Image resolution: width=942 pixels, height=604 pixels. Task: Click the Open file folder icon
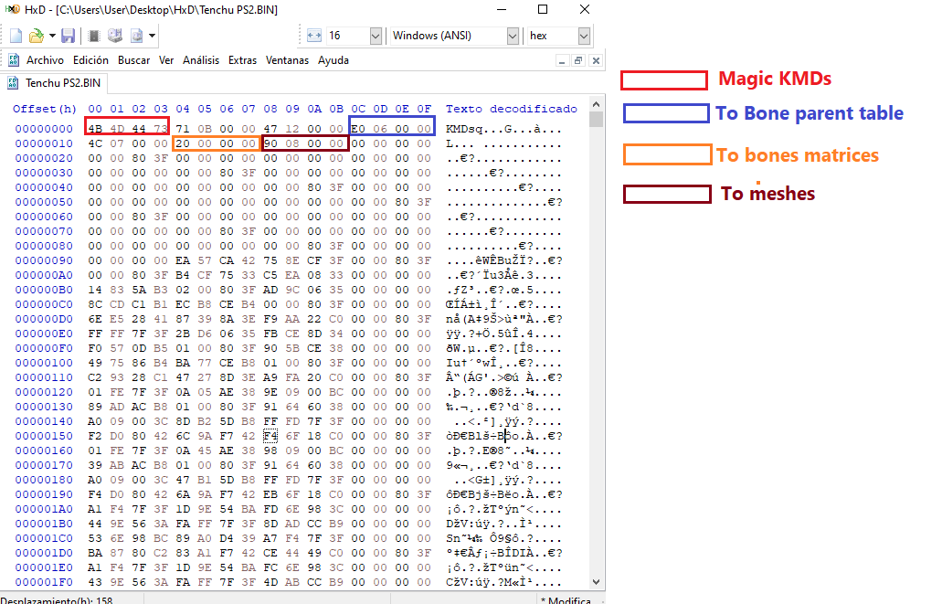[x=35, y=36]
